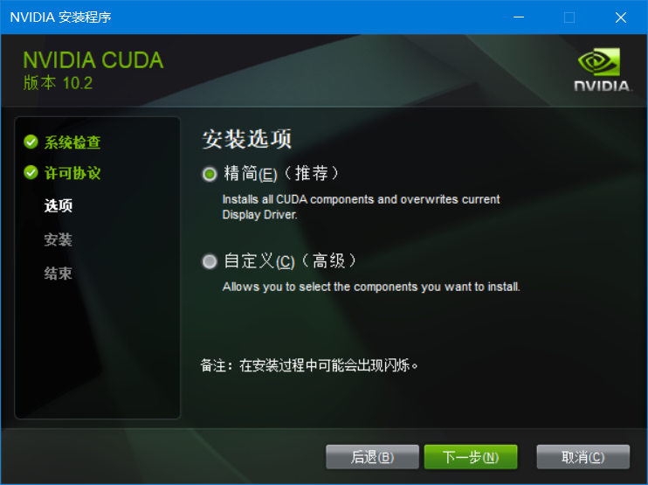Click the green checkmark beside 许可协议
The height and width of the screenshot is (485, 648).
pos(31,172)
